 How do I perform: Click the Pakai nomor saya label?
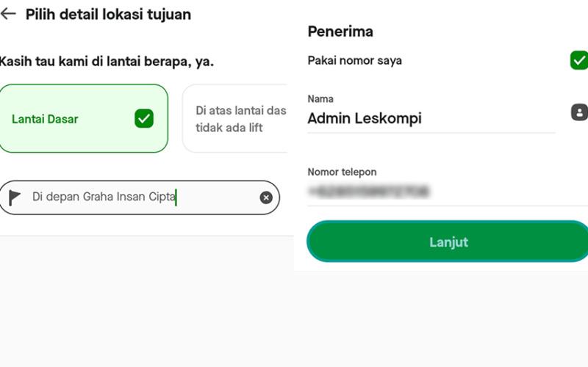point(354,60)
